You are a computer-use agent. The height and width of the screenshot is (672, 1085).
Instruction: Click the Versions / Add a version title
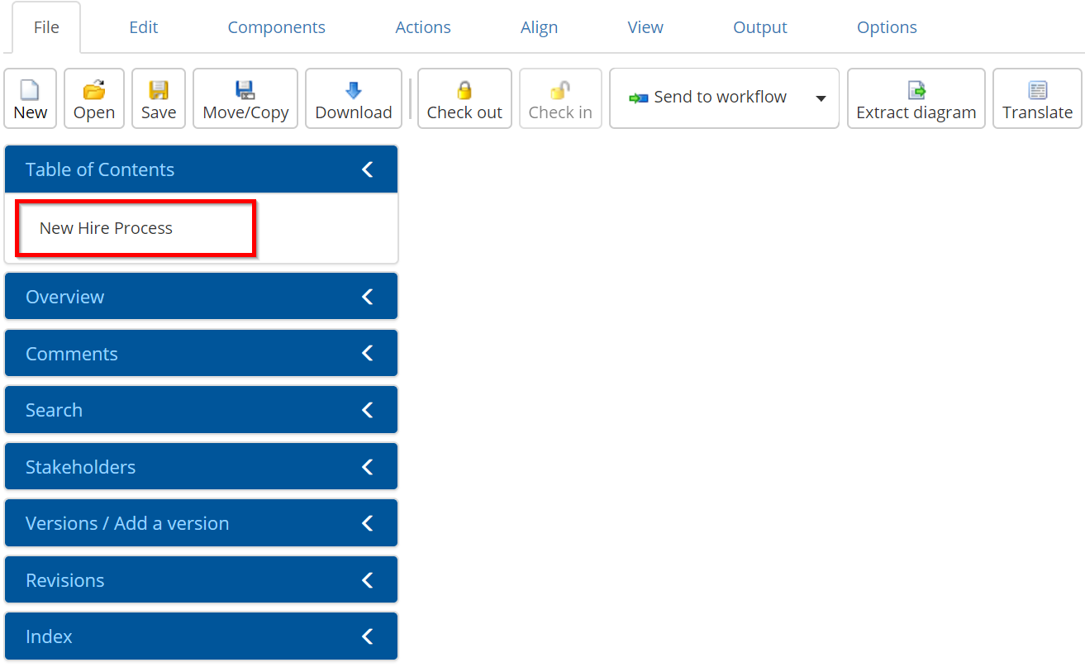click(127, 523)
